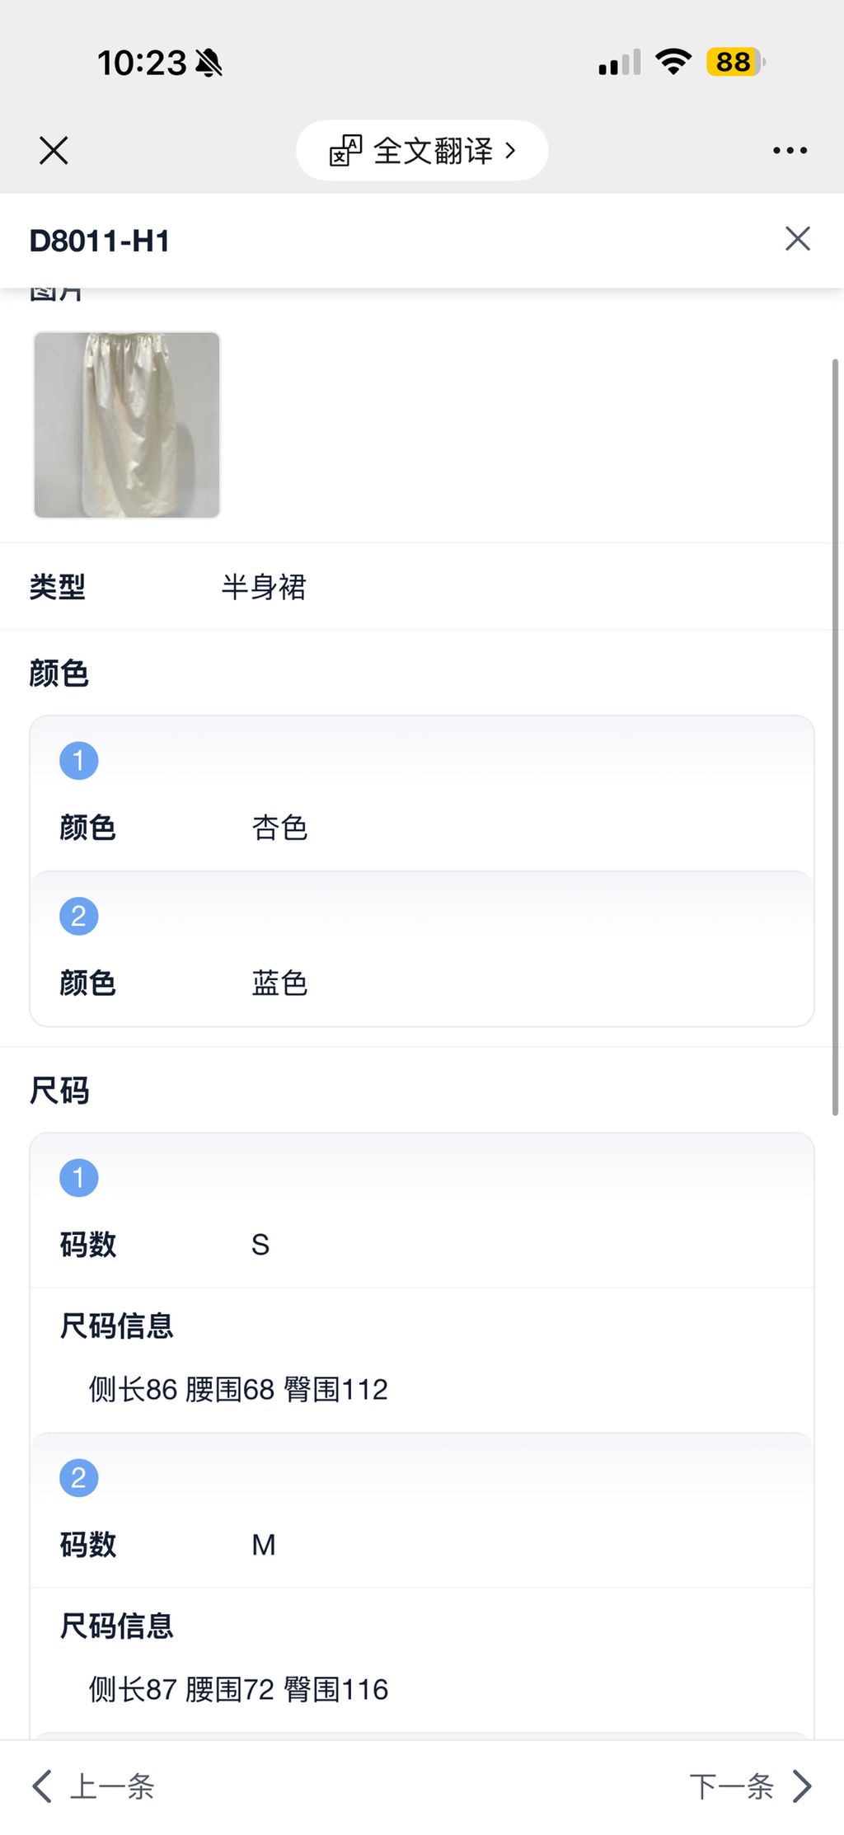Viewport: 844px width, 1835px height.
Task: Tap the number 1 badge above size S
Action: pyautogui.click(x=79, y=1177)
